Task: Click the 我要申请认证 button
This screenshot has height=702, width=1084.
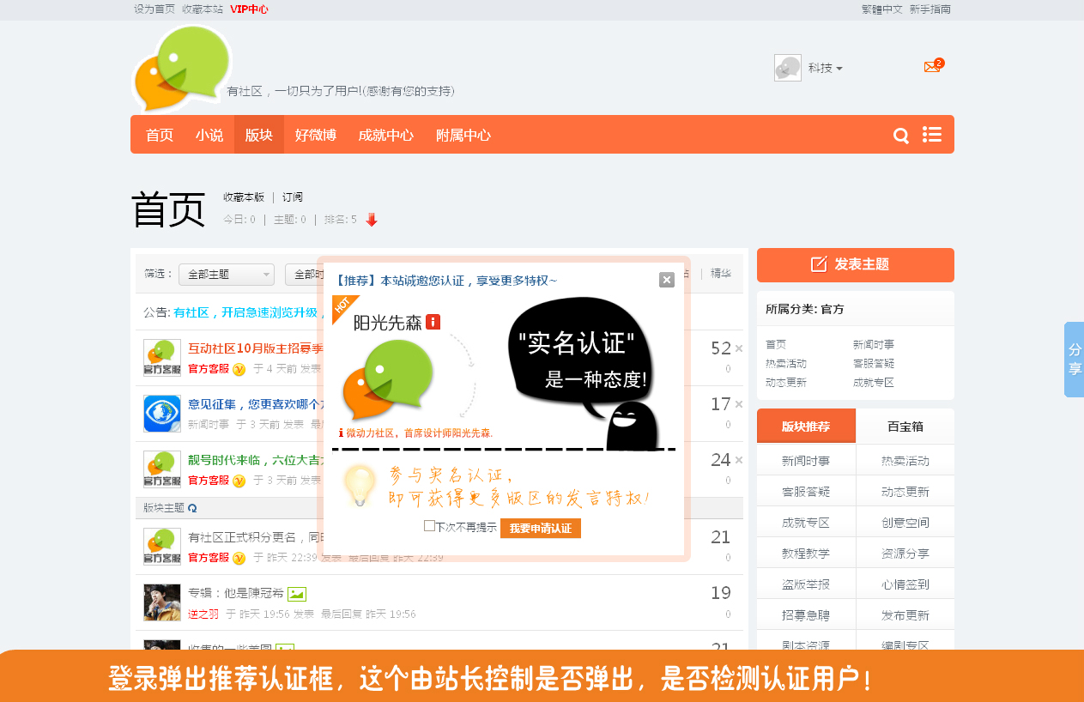Action: (541, 529)
